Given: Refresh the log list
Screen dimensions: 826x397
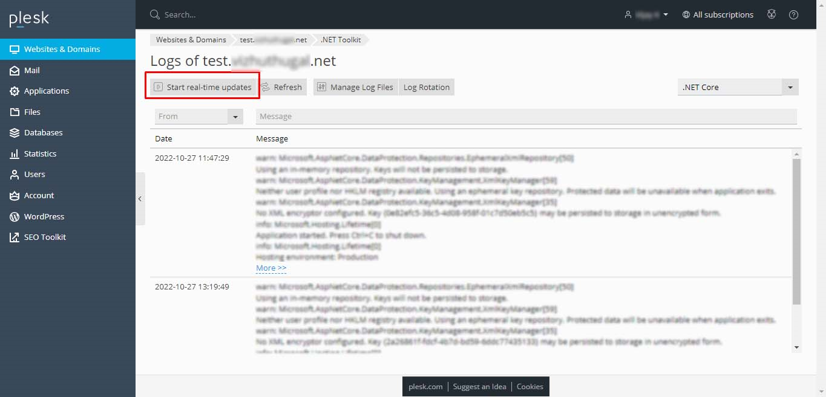Looking at the screenshot, I should 282,87.
